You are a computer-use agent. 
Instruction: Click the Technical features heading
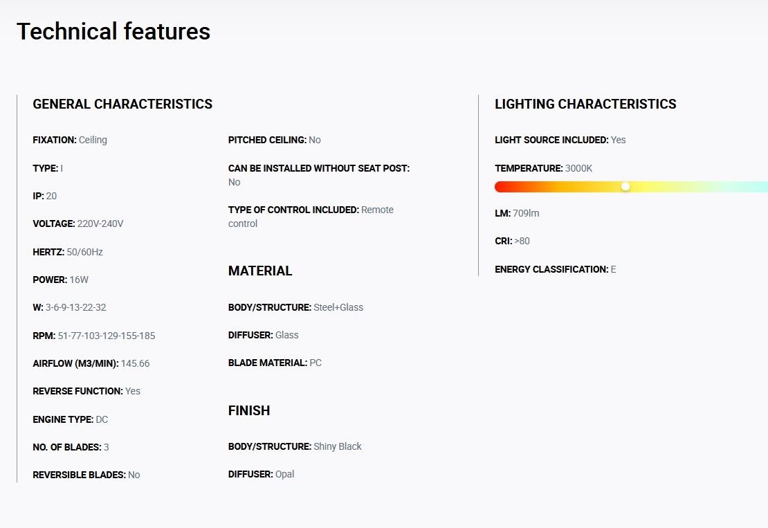tap(113, 31)
